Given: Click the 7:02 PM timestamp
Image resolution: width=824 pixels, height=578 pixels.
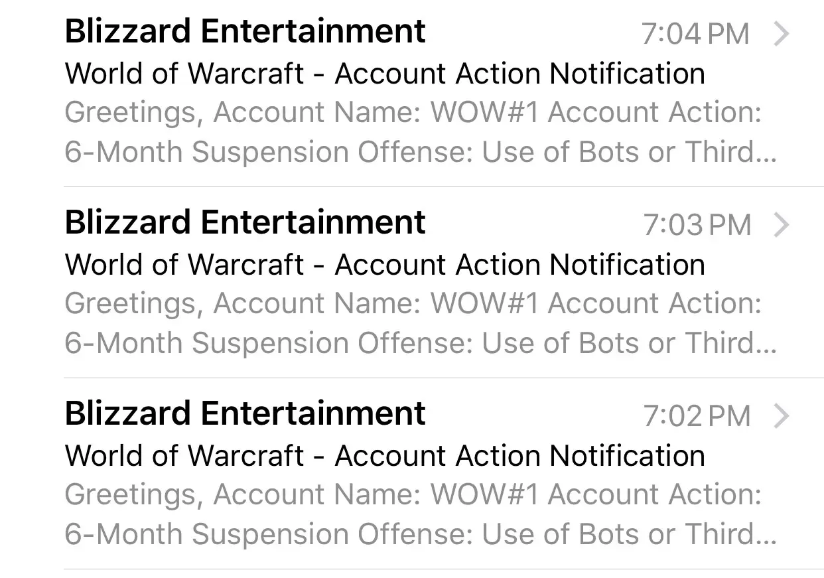Looking at the screenshot, I should click(697, 416).
